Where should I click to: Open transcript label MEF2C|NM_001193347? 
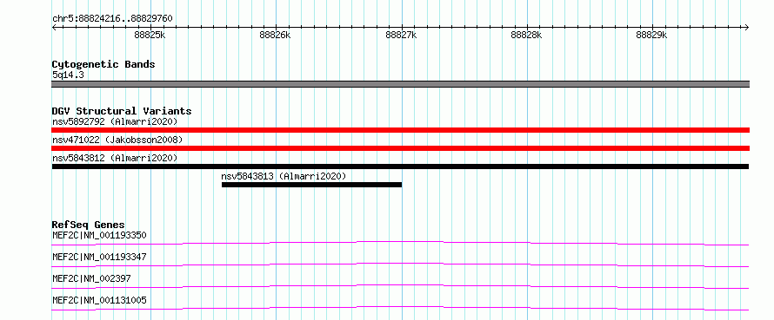tap(99, 257)
